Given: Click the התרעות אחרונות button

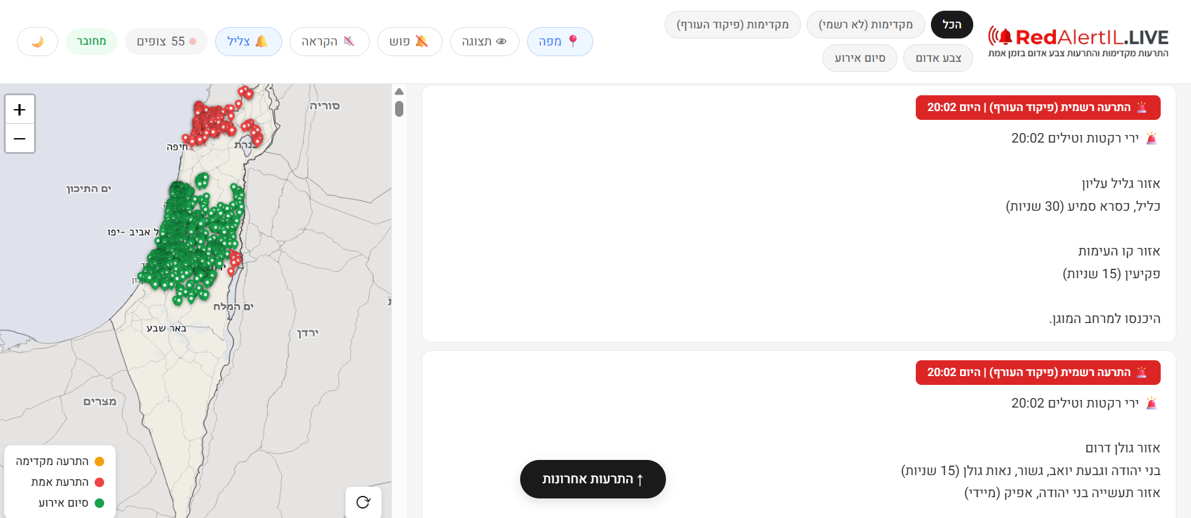Looking at the screenshot, I should [593, 480].
